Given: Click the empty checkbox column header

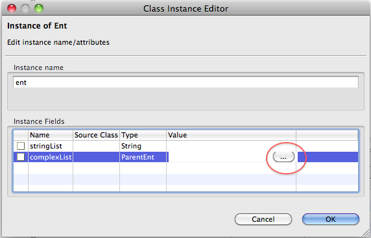Looking at the screenshot, I should [x=21, y=135].
